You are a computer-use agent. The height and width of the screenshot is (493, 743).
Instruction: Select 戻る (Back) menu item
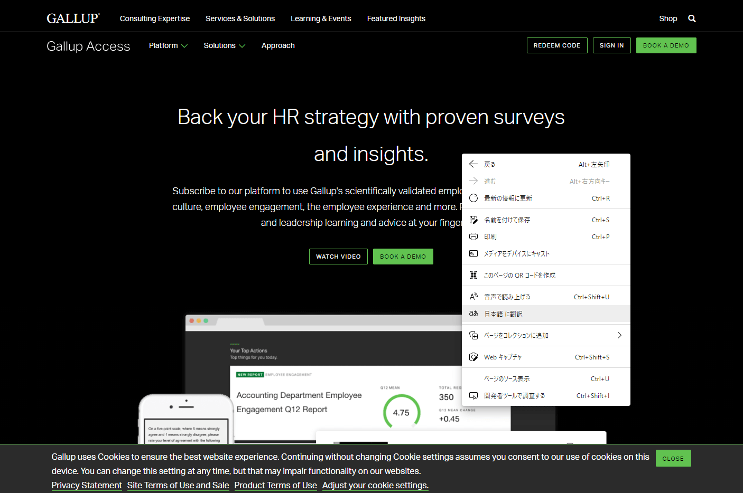546,164
